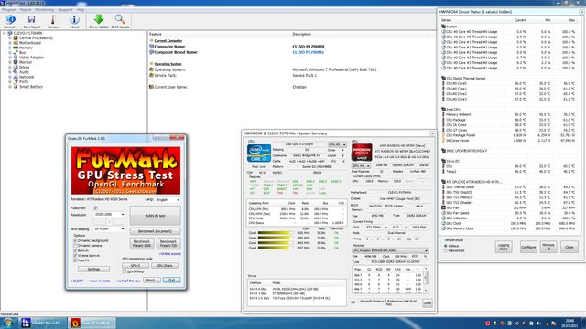The image size is (586, 329).
Task: Open the Program menu
Action: click(x=9, y=10)
